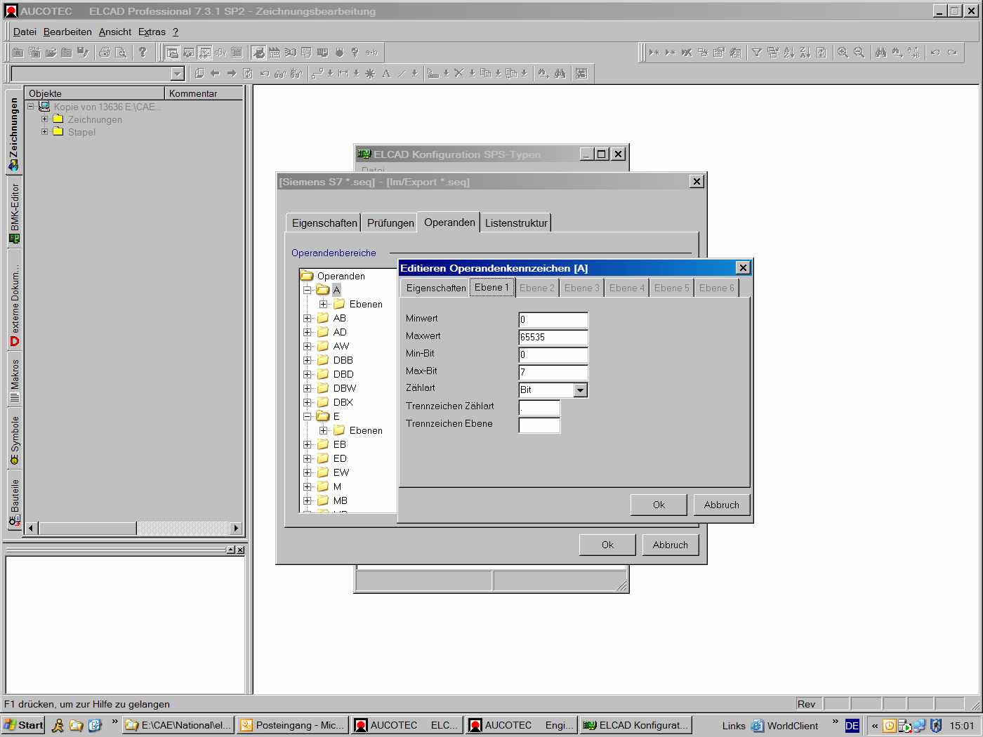Open the Ansicht menu

(115, 32)
